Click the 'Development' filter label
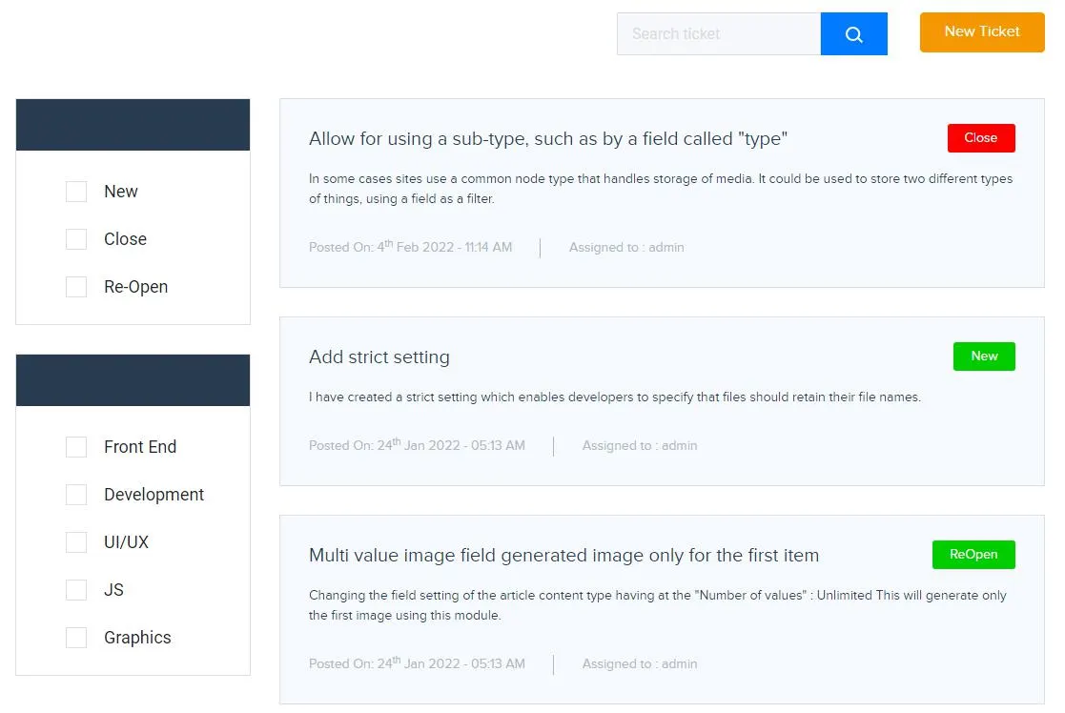This screenshot has width=1065, height=713. tap(154, 495)
